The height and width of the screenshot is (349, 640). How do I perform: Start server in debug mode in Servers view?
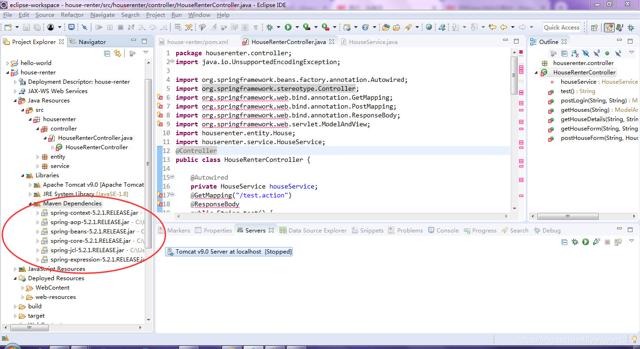[x=575, y=242]
